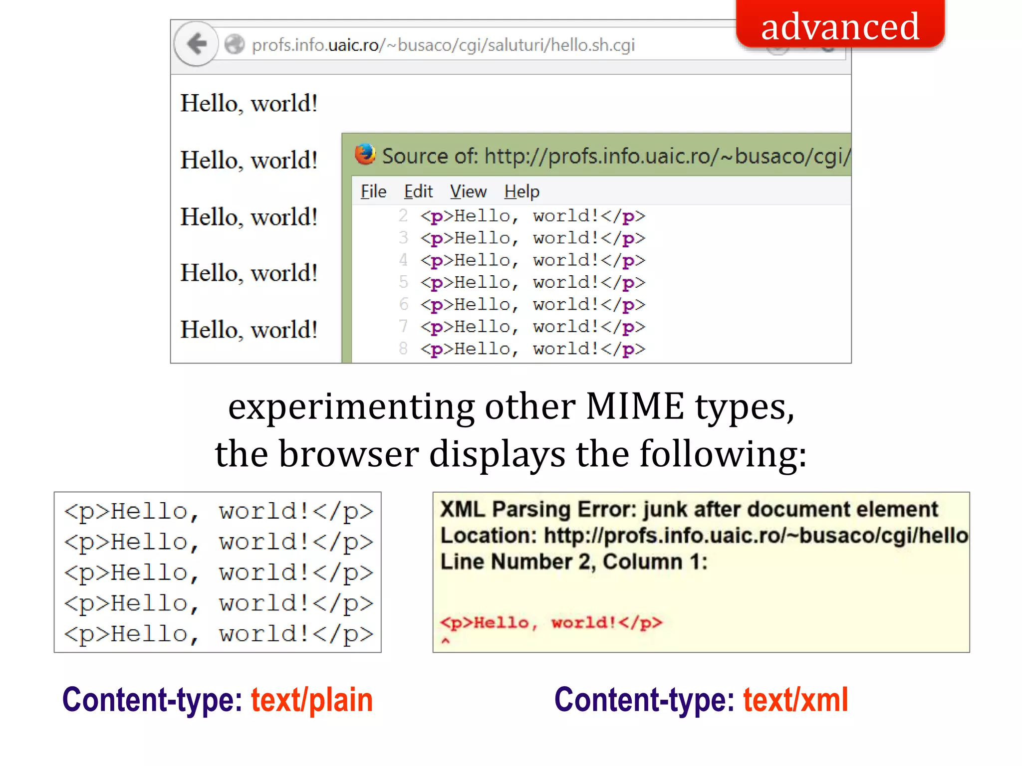Click the text/xml content-type label
The width and height of the screenshot is (1022, 766).
coord(795,700)
